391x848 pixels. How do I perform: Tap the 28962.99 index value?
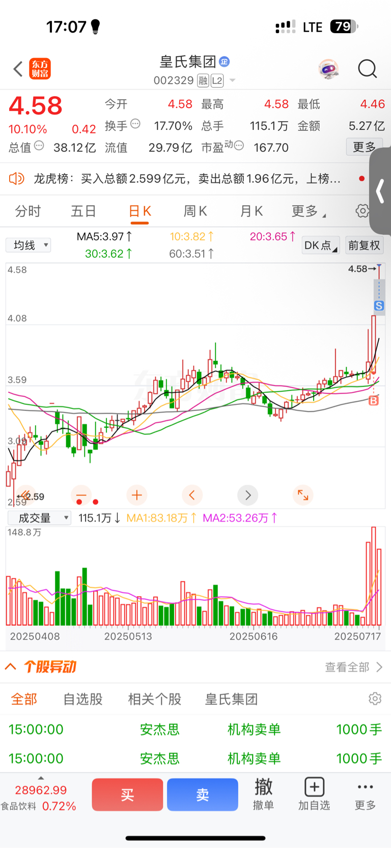point(41,790)
